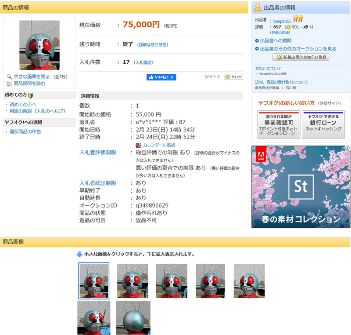Screen dimensions: 351x335
Task: View 入札履歴 bid history link
Action: tap(143, 62)
